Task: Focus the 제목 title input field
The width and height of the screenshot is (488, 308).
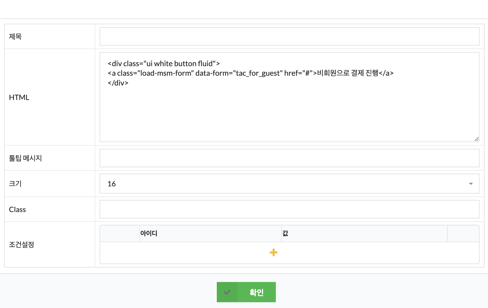Action: pyautogui.click(x=289, y=36)
